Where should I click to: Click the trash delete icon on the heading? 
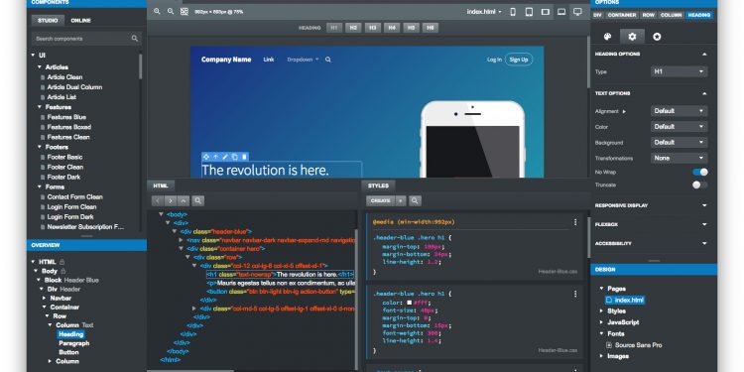tap(244, 157)
